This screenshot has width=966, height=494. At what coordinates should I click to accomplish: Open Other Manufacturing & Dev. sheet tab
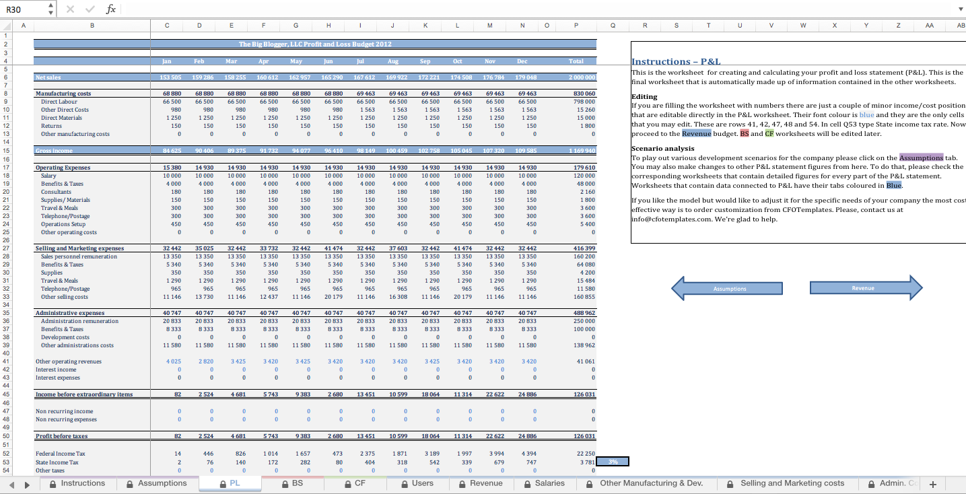646,483
